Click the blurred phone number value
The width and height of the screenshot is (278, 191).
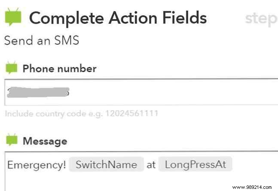point(39,91)
